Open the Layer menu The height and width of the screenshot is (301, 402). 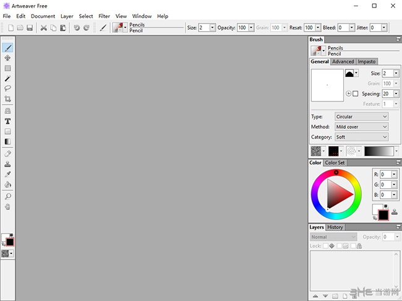[x=67, y=16]
